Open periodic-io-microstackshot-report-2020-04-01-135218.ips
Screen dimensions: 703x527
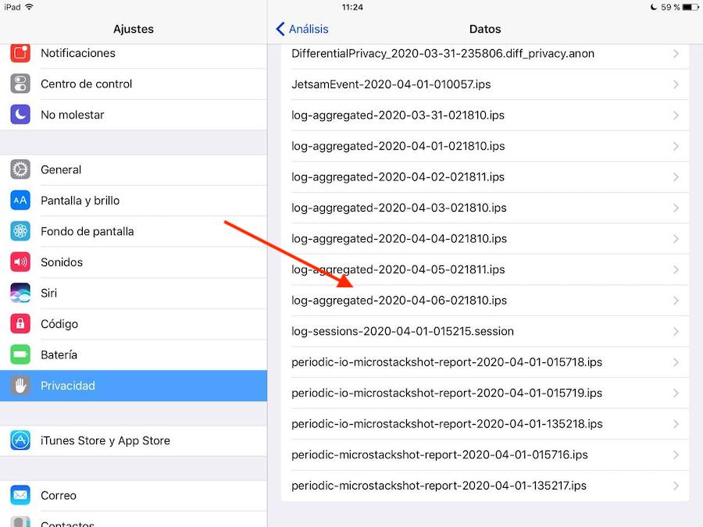click(x=485, y=425)
